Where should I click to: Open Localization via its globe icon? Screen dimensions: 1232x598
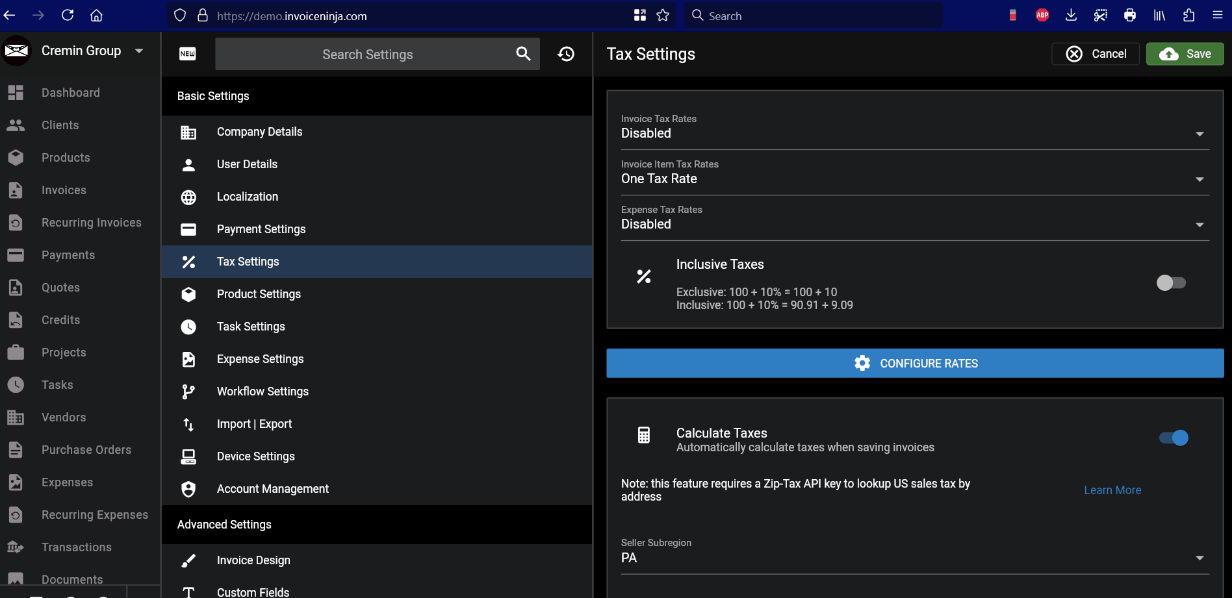click(x=188, y=197)
